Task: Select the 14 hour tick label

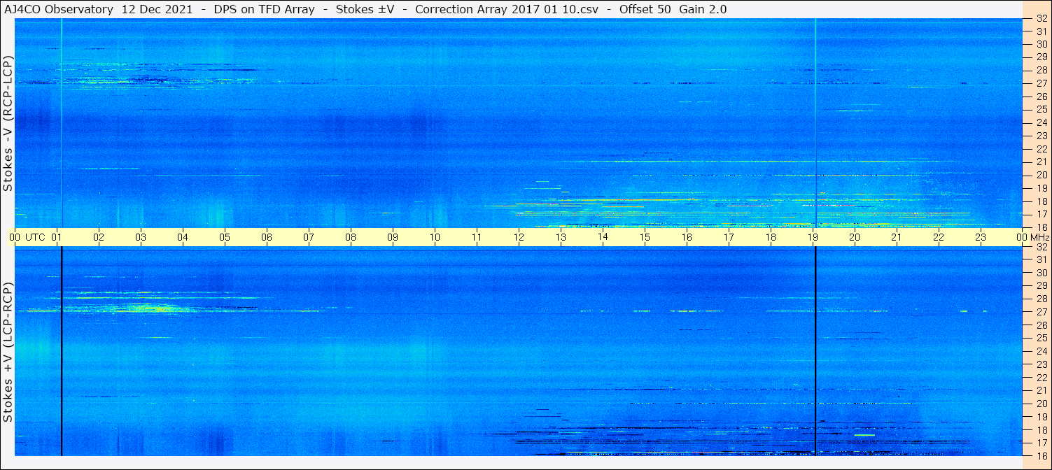Action: tap(603, 236)
